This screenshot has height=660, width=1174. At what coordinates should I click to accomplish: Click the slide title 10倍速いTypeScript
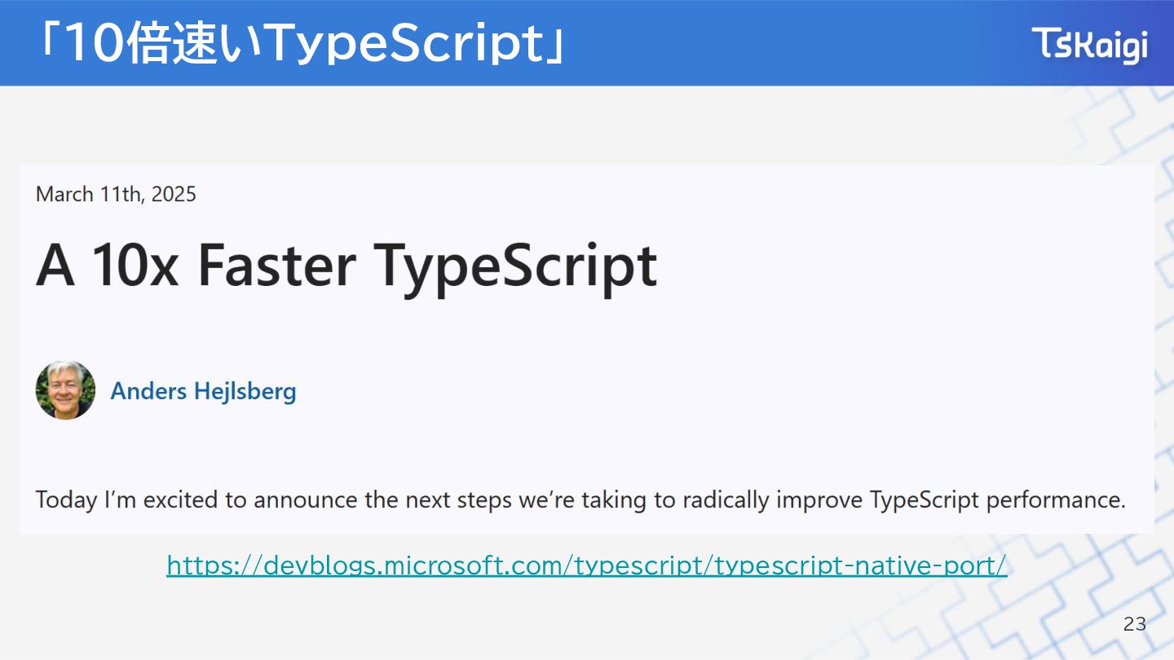click(302, 43)
